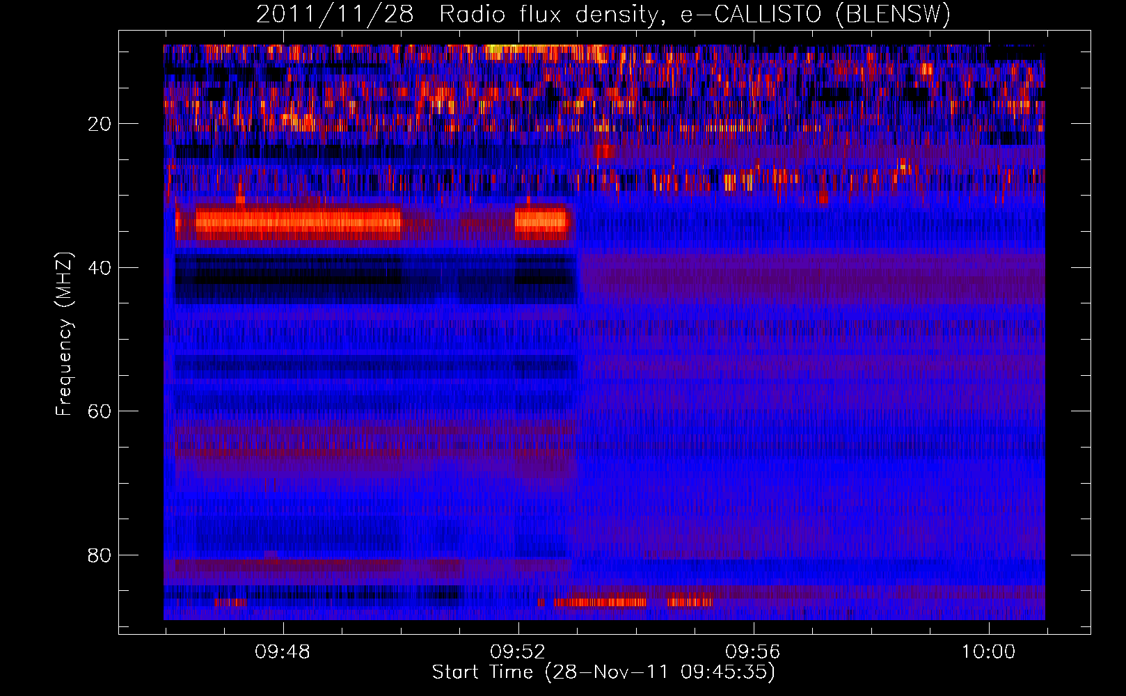Click the 60 MHz frequency tick label
The height and width of the screenshot is (696, 1126).
(x=100, y=411)
